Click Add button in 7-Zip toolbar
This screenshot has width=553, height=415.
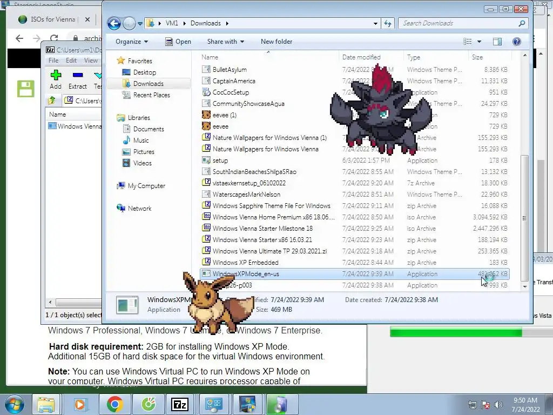[56, 79]
